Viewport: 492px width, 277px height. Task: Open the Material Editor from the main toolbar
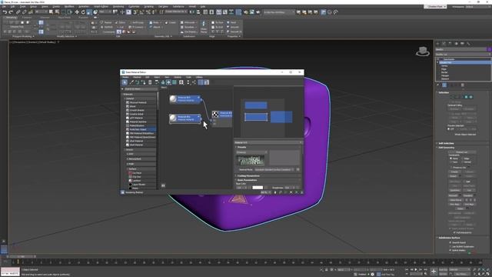tap(239, 12)
